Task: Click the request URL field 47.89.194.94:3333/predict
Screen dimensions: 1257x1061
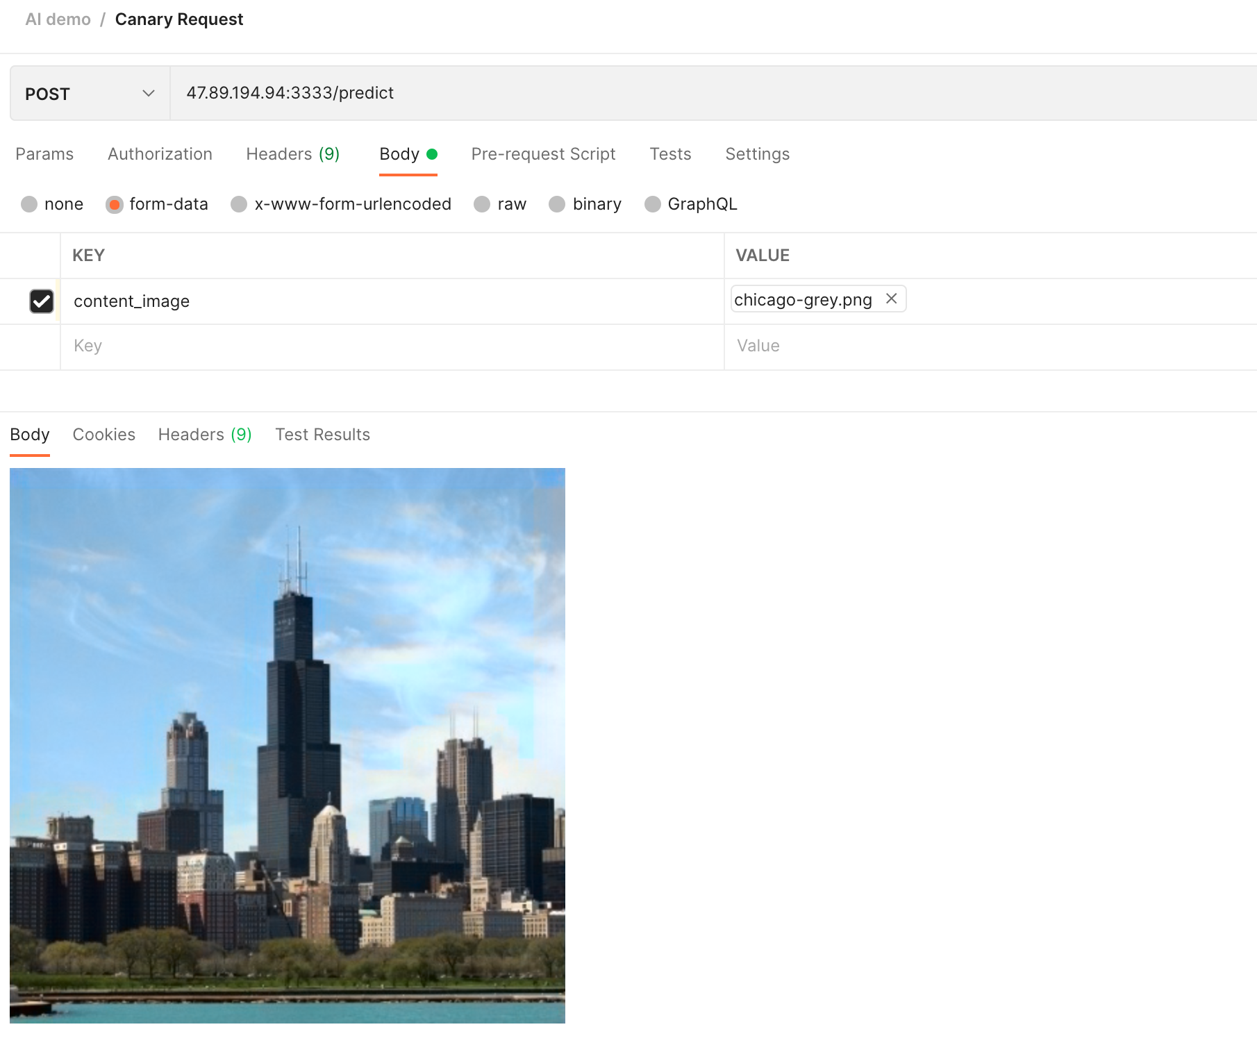Action: [713, 93]
